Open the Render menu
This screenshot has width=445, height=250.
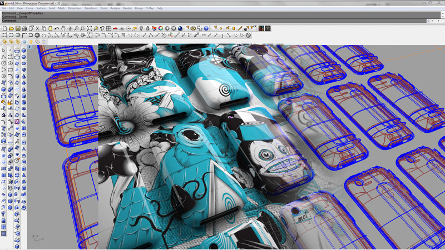coord(127,8)
